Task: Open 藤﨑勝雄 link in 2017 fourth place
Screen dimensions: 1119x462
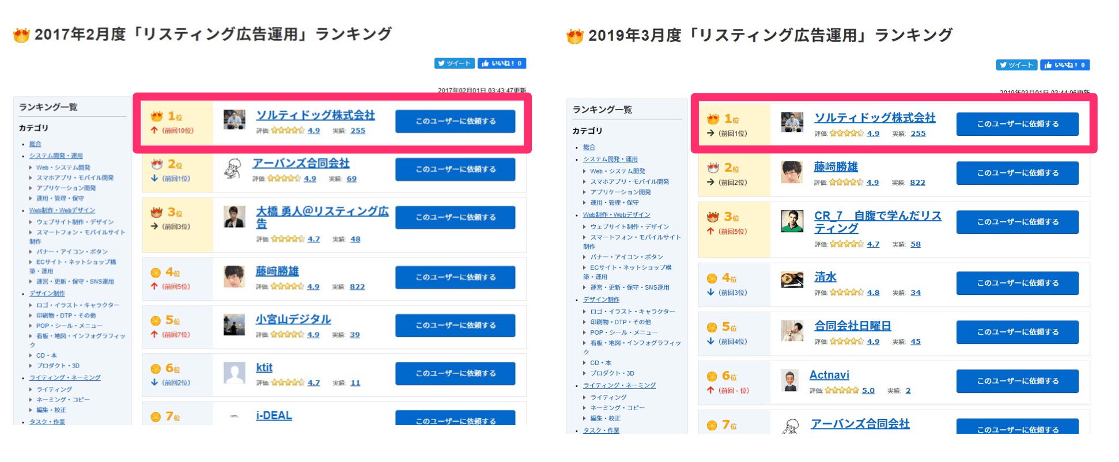Action: (x=277, y=271)
